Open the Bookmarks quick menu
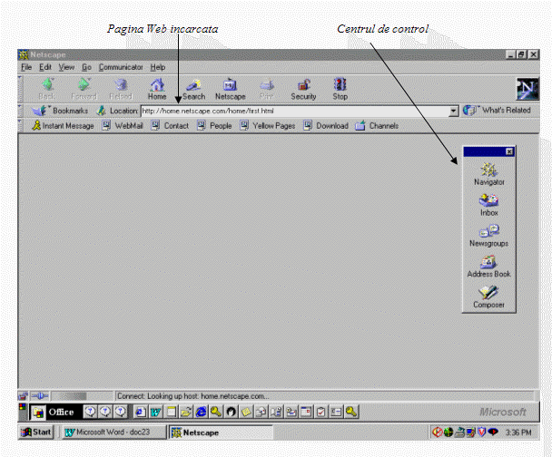 tap(60, 111)
